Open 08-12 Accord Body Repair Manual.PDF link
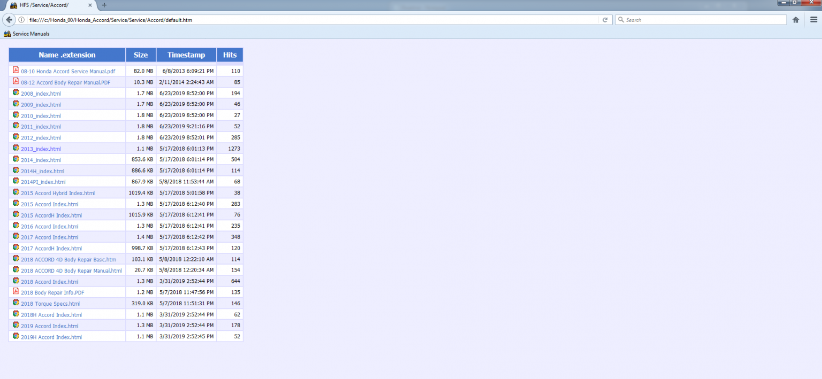This screenshot has width=822, height=379. (x=66, y=82)
